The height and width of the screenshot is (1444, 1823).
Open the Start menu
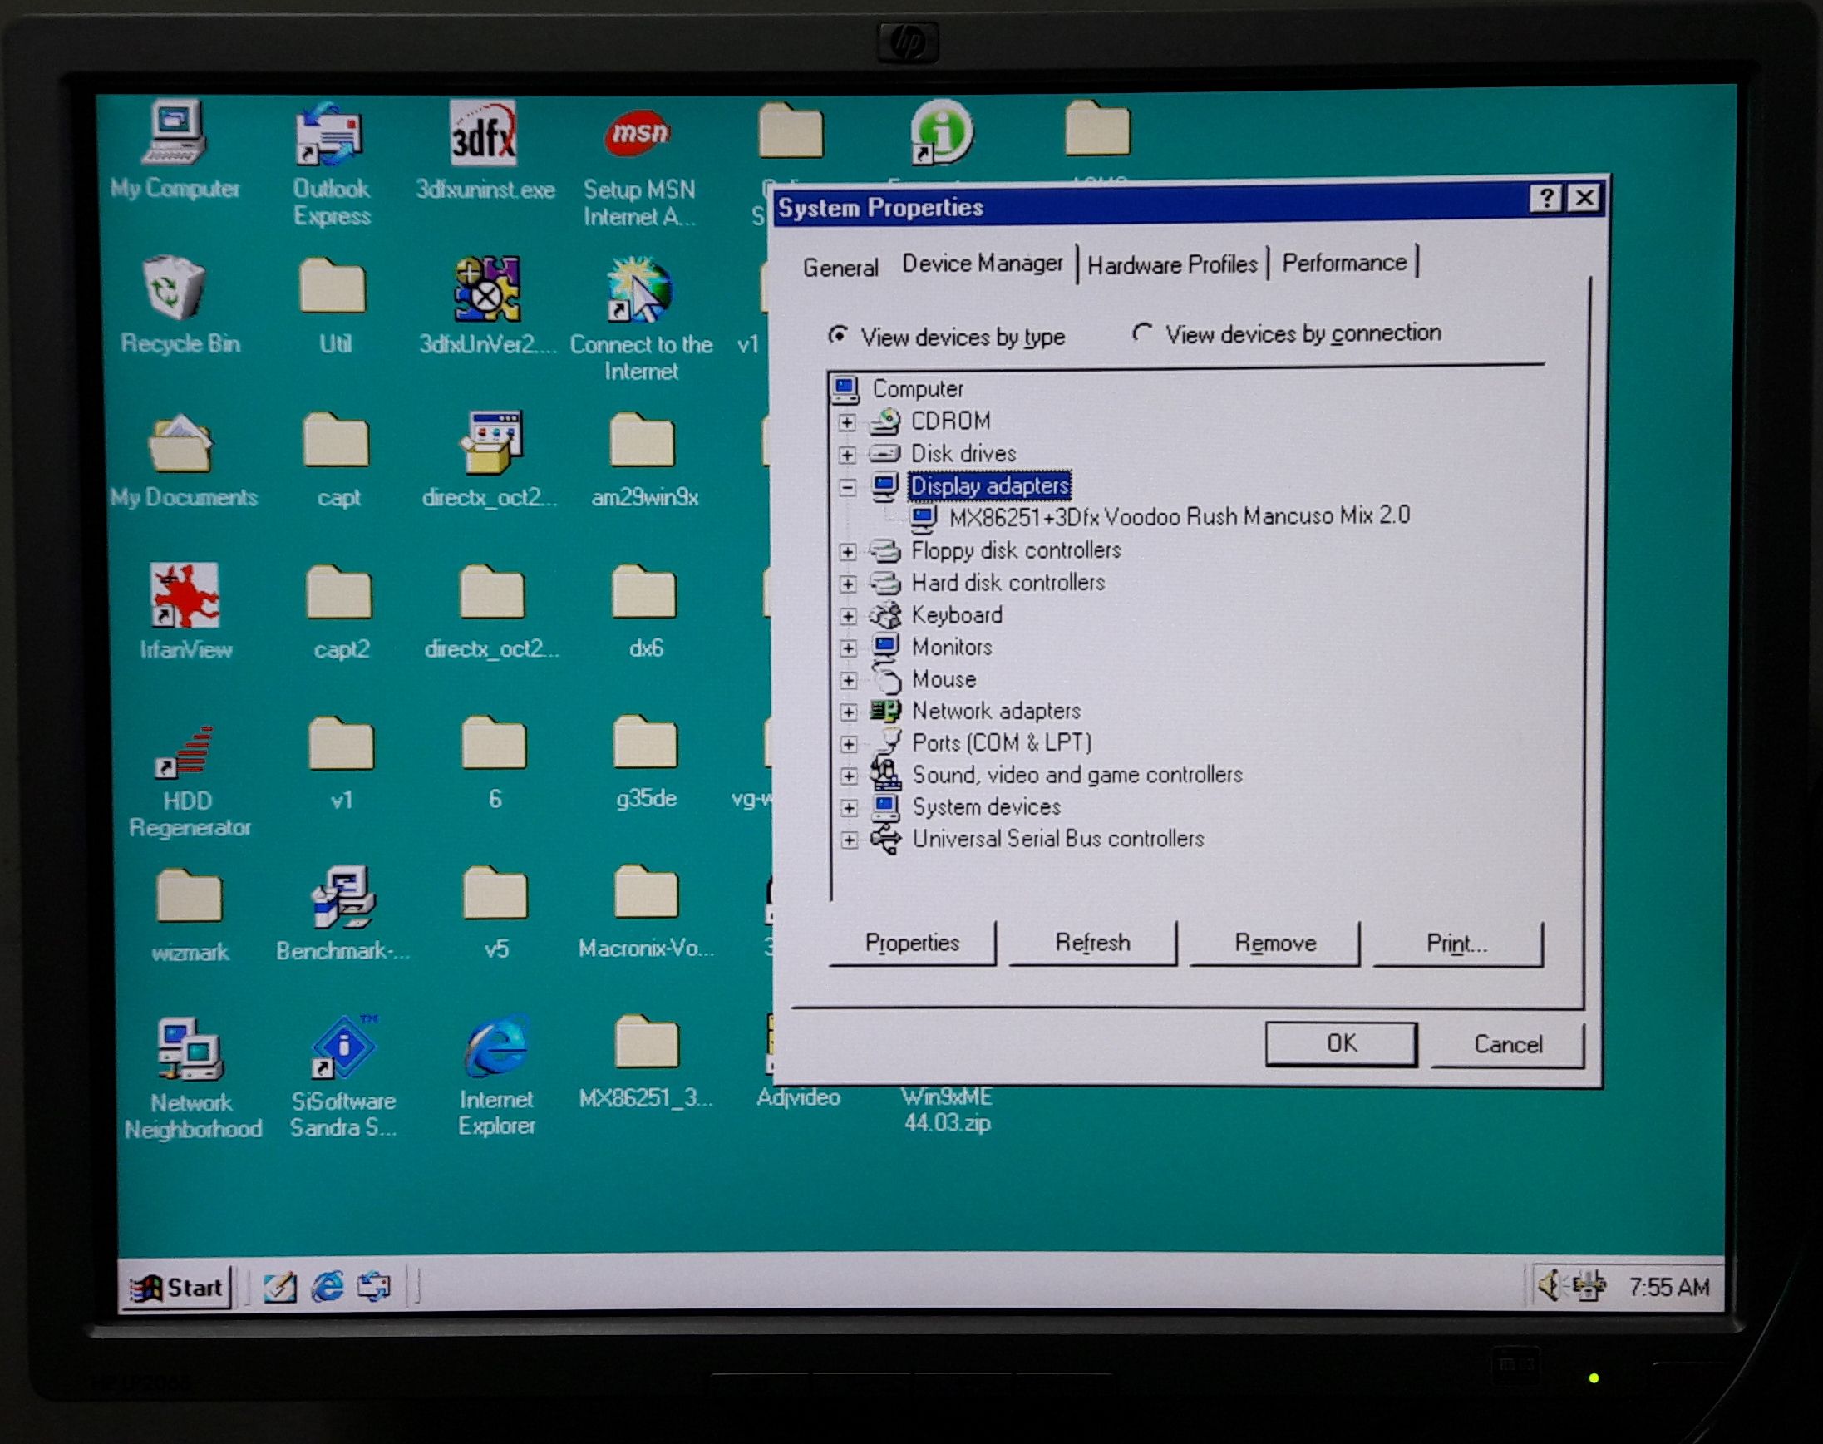pyautogui.click(x=178, y=1287)
